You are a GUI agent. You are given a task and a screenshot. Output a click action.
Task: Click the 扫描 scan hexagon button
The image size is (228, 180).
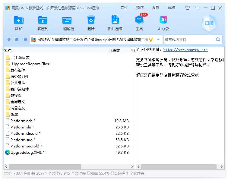point(209,23)
